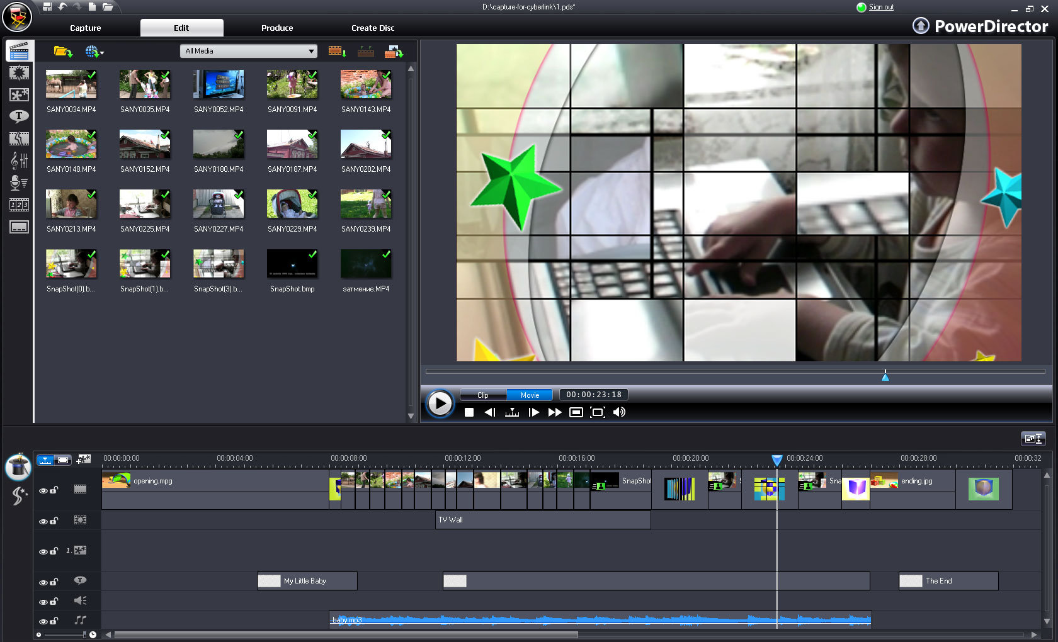Toggle visibility of the title track

click(43, 582)
